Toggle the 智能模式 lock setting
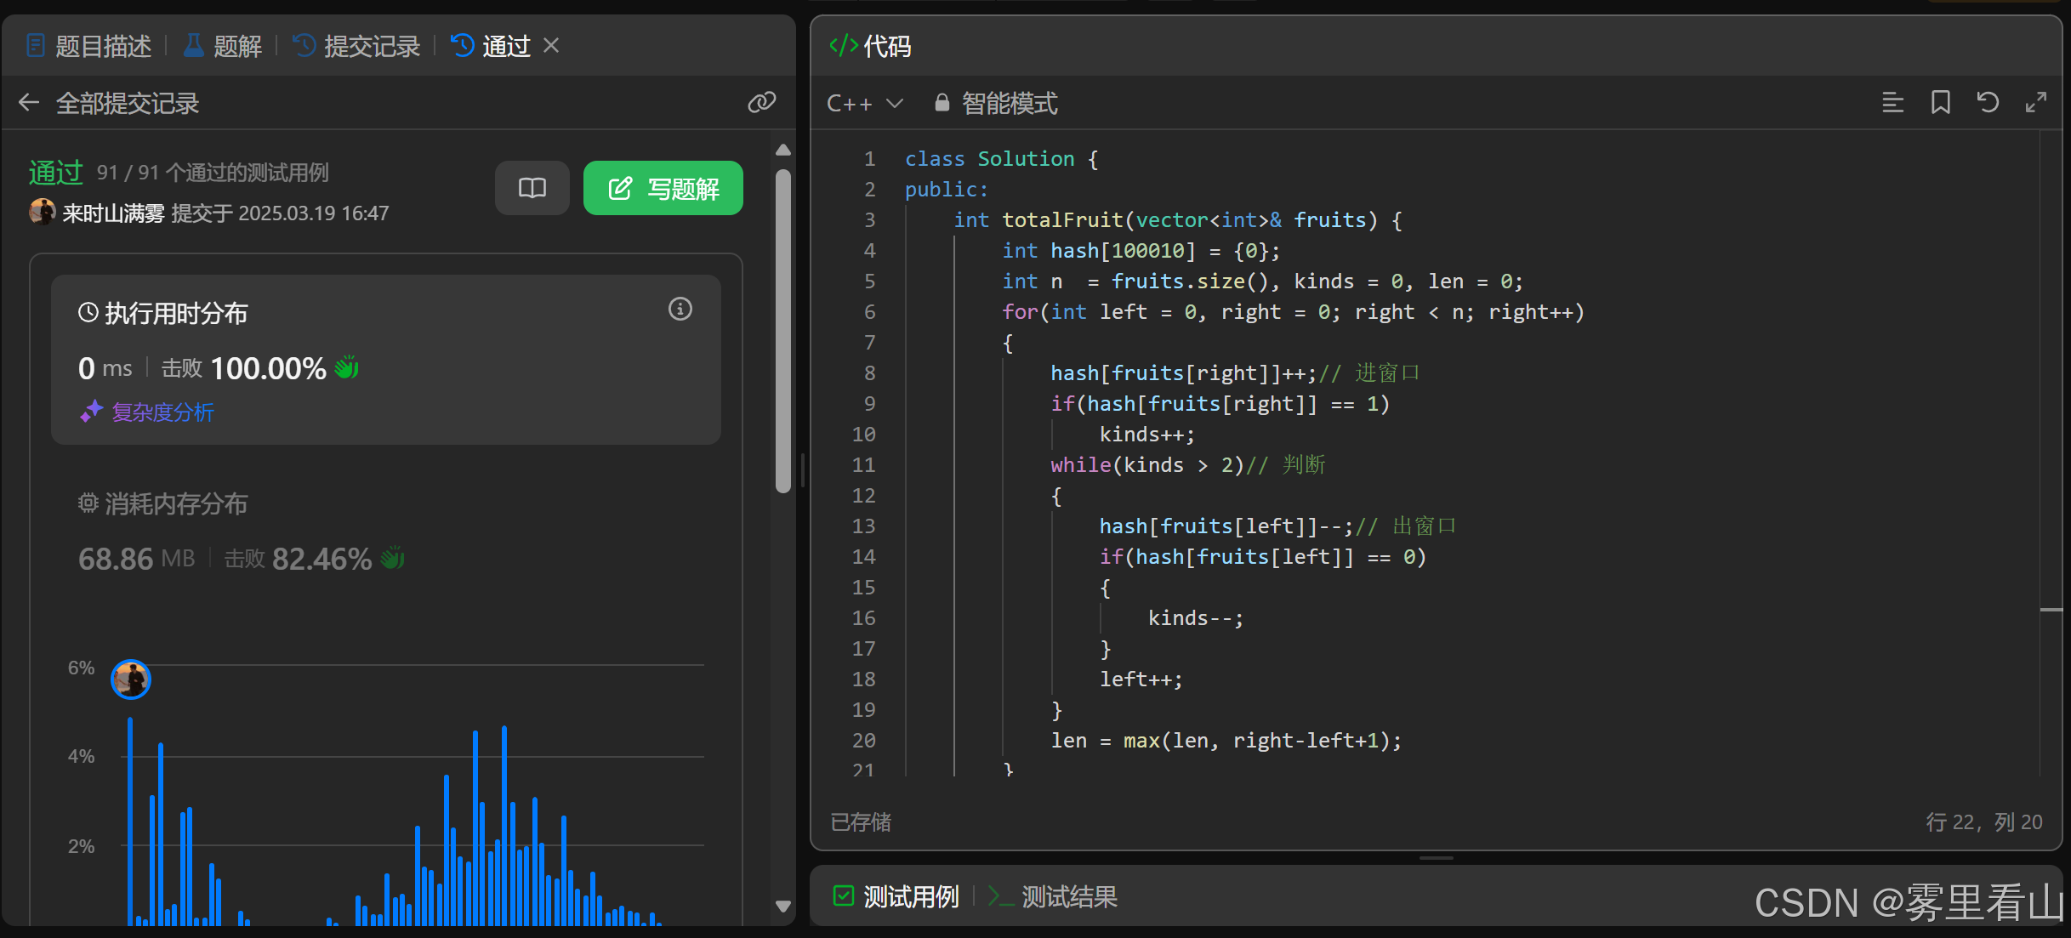Viewport: 2071px width, 938px height. tap(995, 103)
